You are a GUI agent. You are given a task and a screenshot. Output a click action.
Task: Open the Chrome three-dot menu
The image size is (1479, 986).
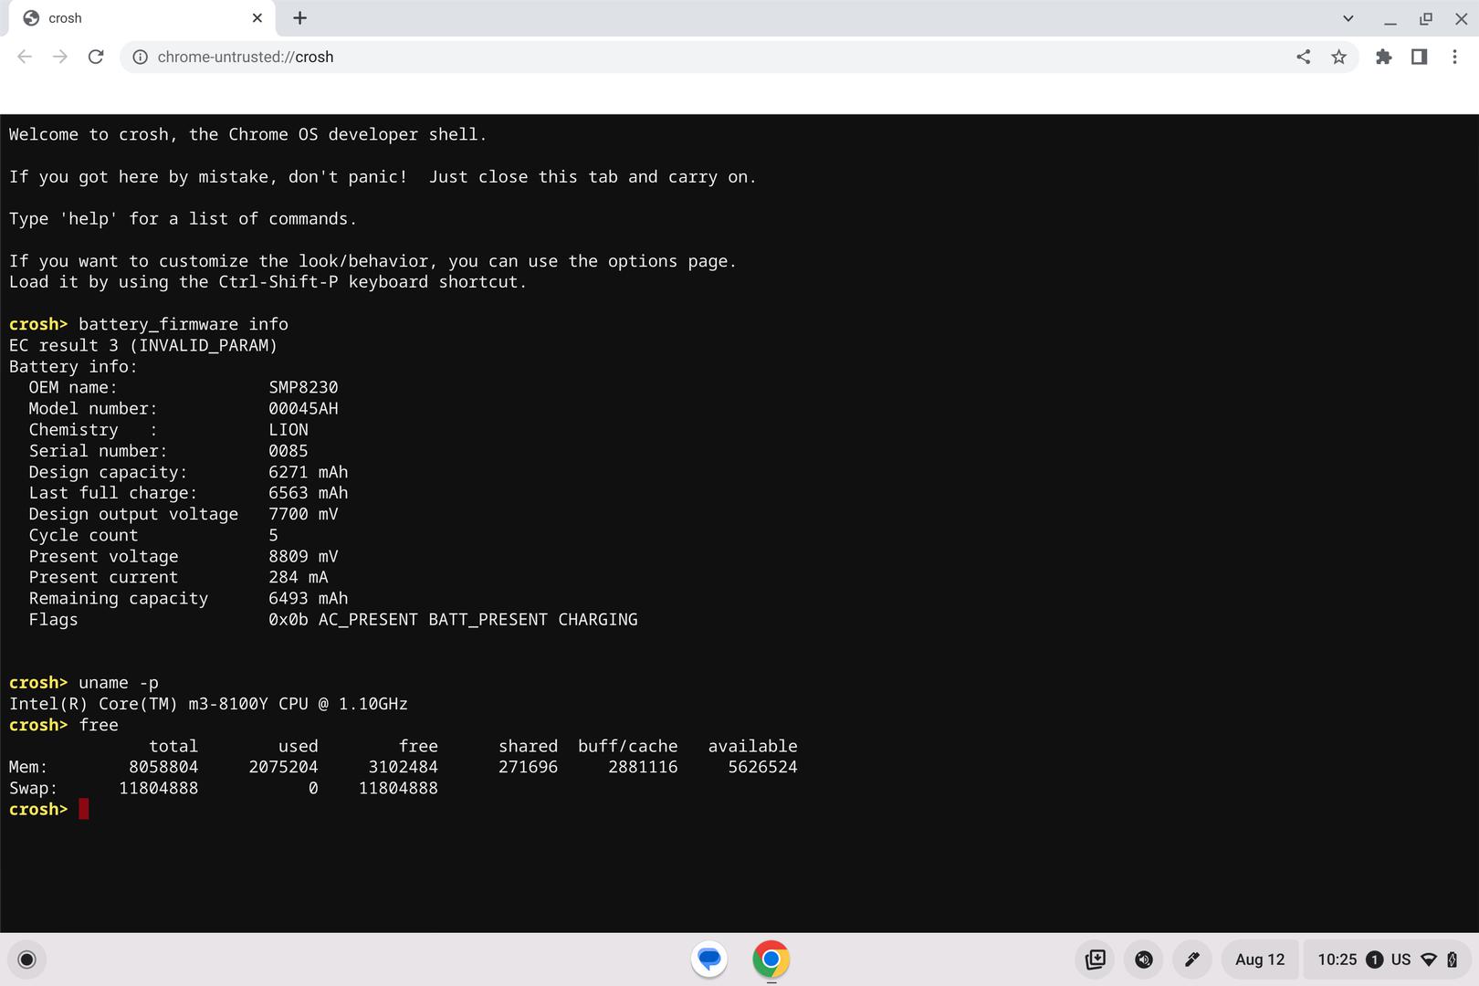(1455, 57)
